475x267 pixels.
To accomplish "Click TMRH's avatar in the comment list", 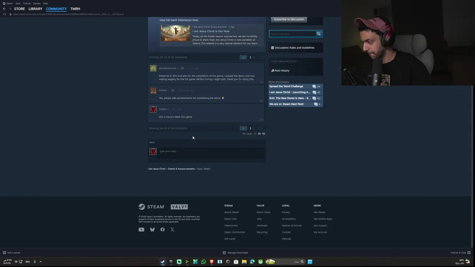I will pyautogui.click(x=153, y=109).
